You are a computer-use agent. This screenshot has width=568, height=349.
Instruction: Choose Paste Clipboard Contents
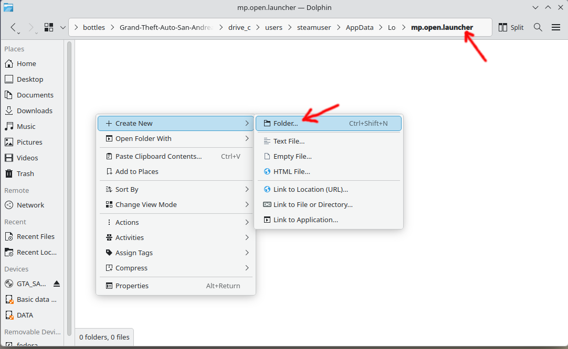point(176,156)
